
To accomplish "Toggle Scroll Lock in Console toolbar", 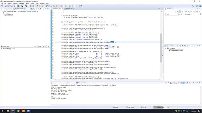I will click(x=176, y=83).
